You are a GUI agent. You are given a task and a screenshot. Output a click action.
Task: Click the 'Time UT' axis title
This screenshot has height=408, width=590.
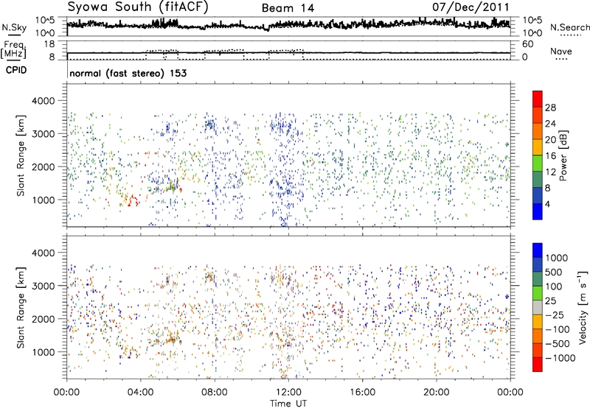click(x=288, y=404)
